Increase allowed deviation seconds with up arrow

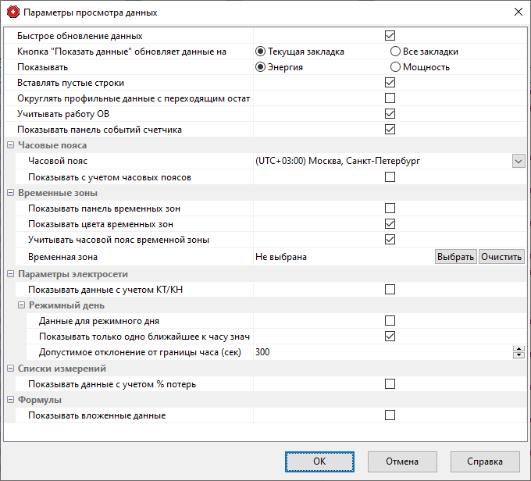[x=518, y=349]
